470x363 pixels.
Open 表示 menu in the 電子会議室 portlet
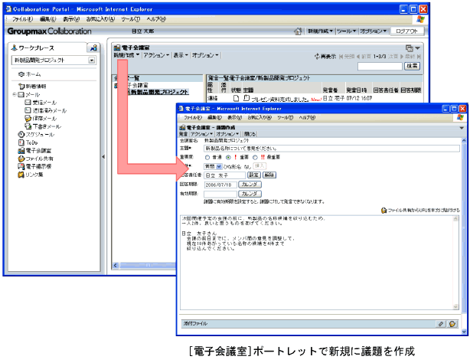pyautogui.click(x=181, y=55)
